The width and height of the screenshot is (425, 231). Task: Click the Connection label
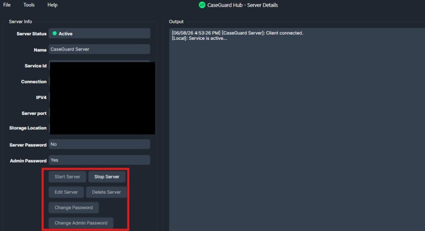34,82
